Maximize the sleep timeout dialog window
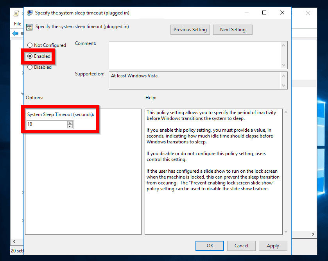Viewport: 328px width, 261px height. click(264, 13)
